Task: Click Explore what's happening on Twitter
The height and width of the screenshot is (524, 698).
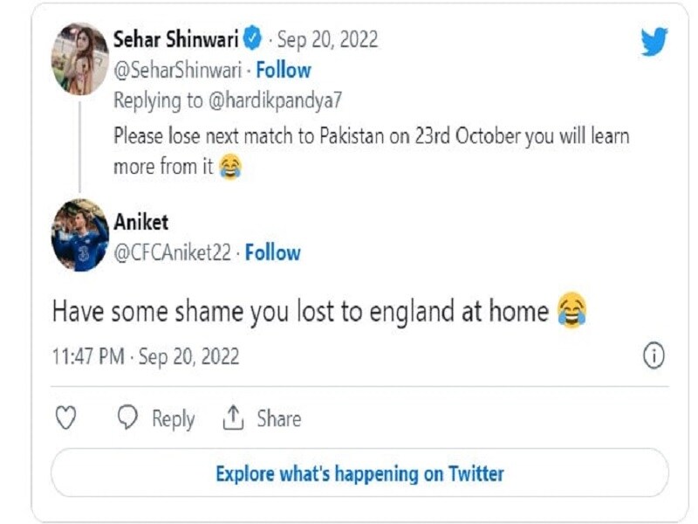Action: point(359,472)
